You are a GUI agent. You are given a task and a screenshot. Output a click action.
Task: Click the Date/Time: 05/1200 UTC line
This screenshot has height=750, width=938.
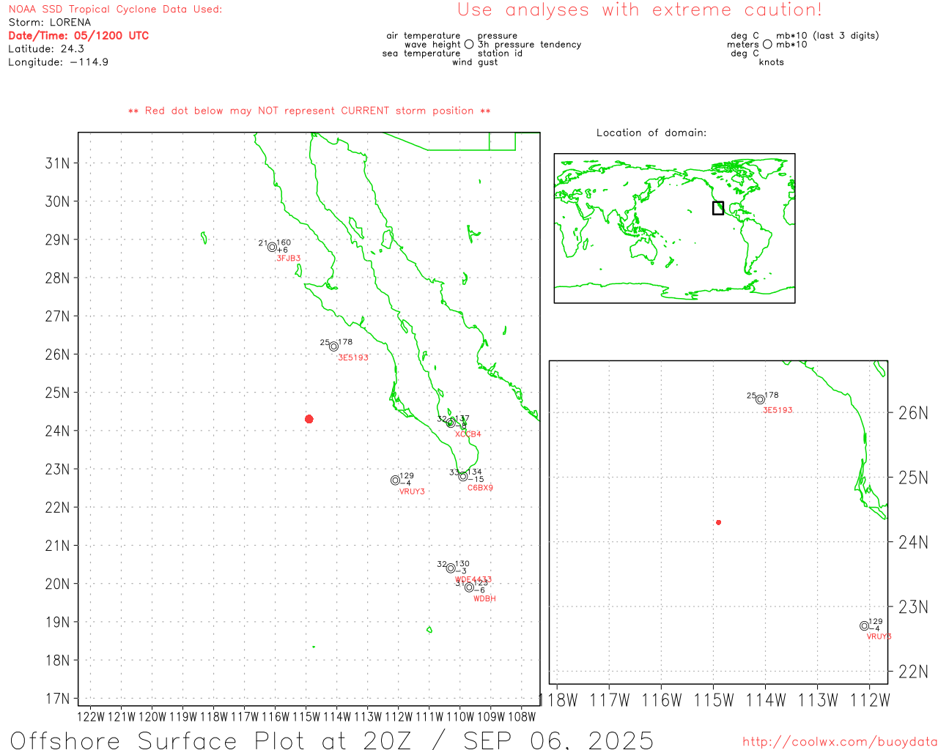click(x=78, y=36)
